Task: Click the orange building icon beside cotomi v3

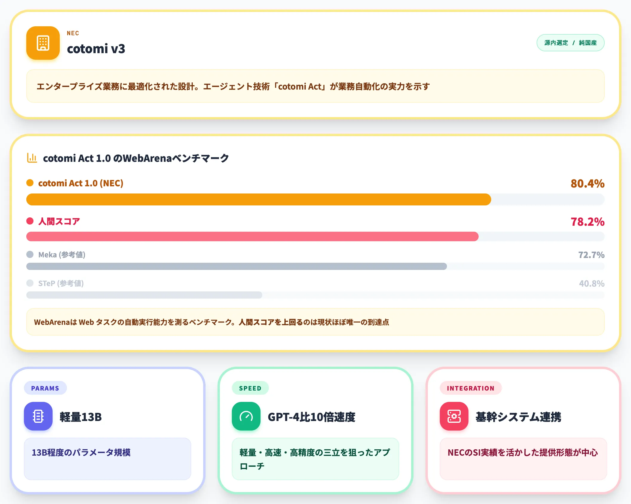Action: (43, 43)
